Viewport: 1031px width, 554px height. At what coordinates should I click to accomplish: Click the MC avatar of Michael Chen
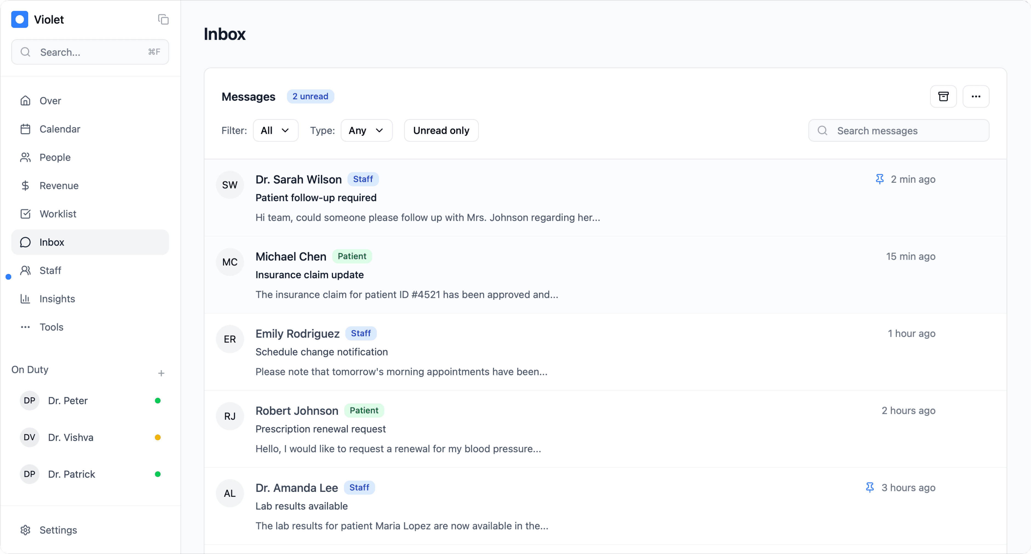point(230,262)
